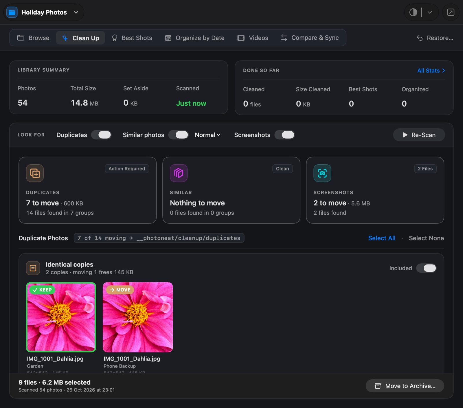Open the external window icon button

(x=451, y=12)
